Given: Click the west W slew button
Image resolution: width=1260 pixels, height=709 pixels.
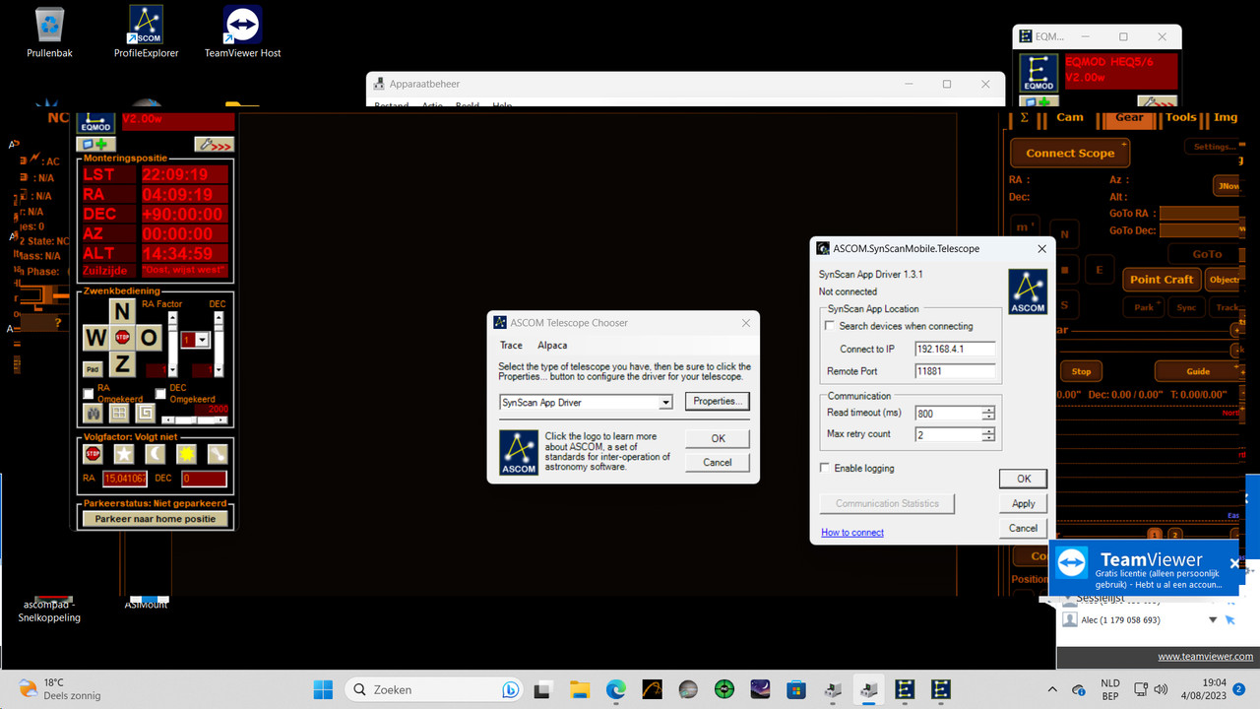Looking at the screenshot, I should tap(95, 338).
